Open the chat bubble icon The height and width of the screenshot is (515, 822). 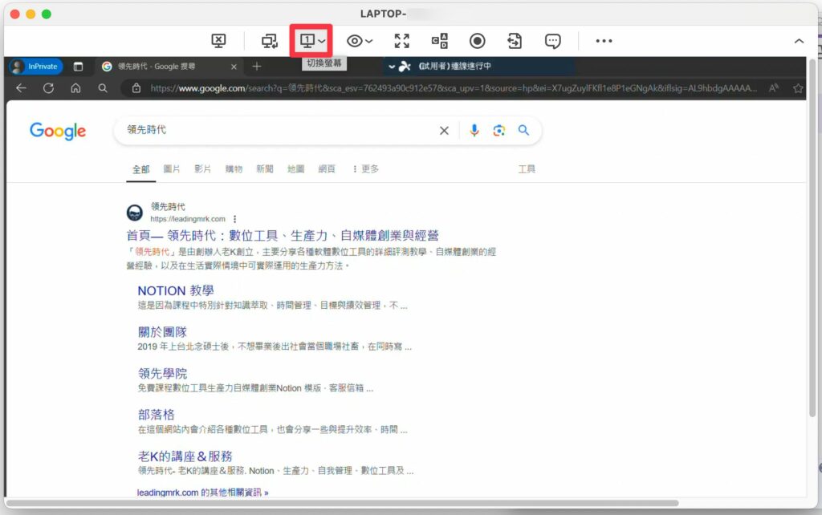click(552, 41)
